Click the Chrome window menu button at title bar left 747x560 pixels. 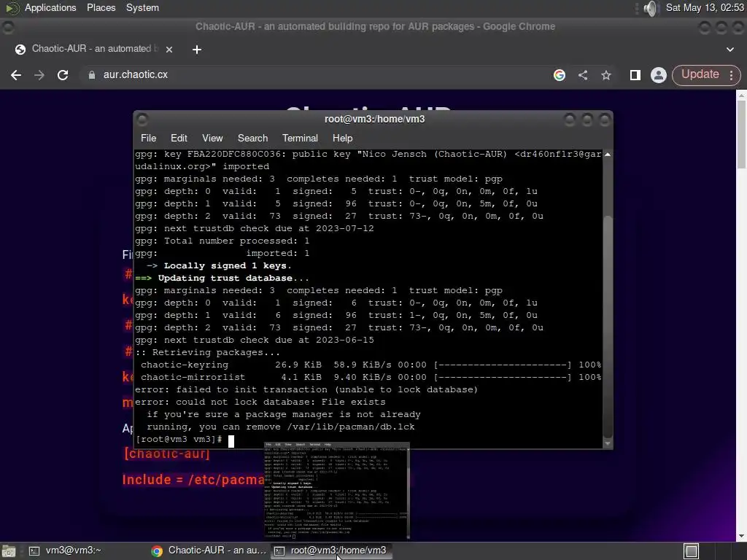click(8, 27)
